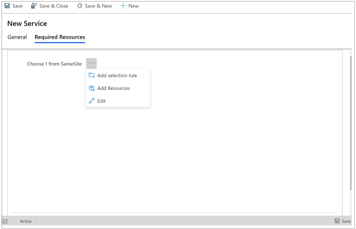Open the ellipsis menu beside Choose 1 from SameSite
Image resolution: width=356 pixels, height=229 pixels.
pos(91,63)
